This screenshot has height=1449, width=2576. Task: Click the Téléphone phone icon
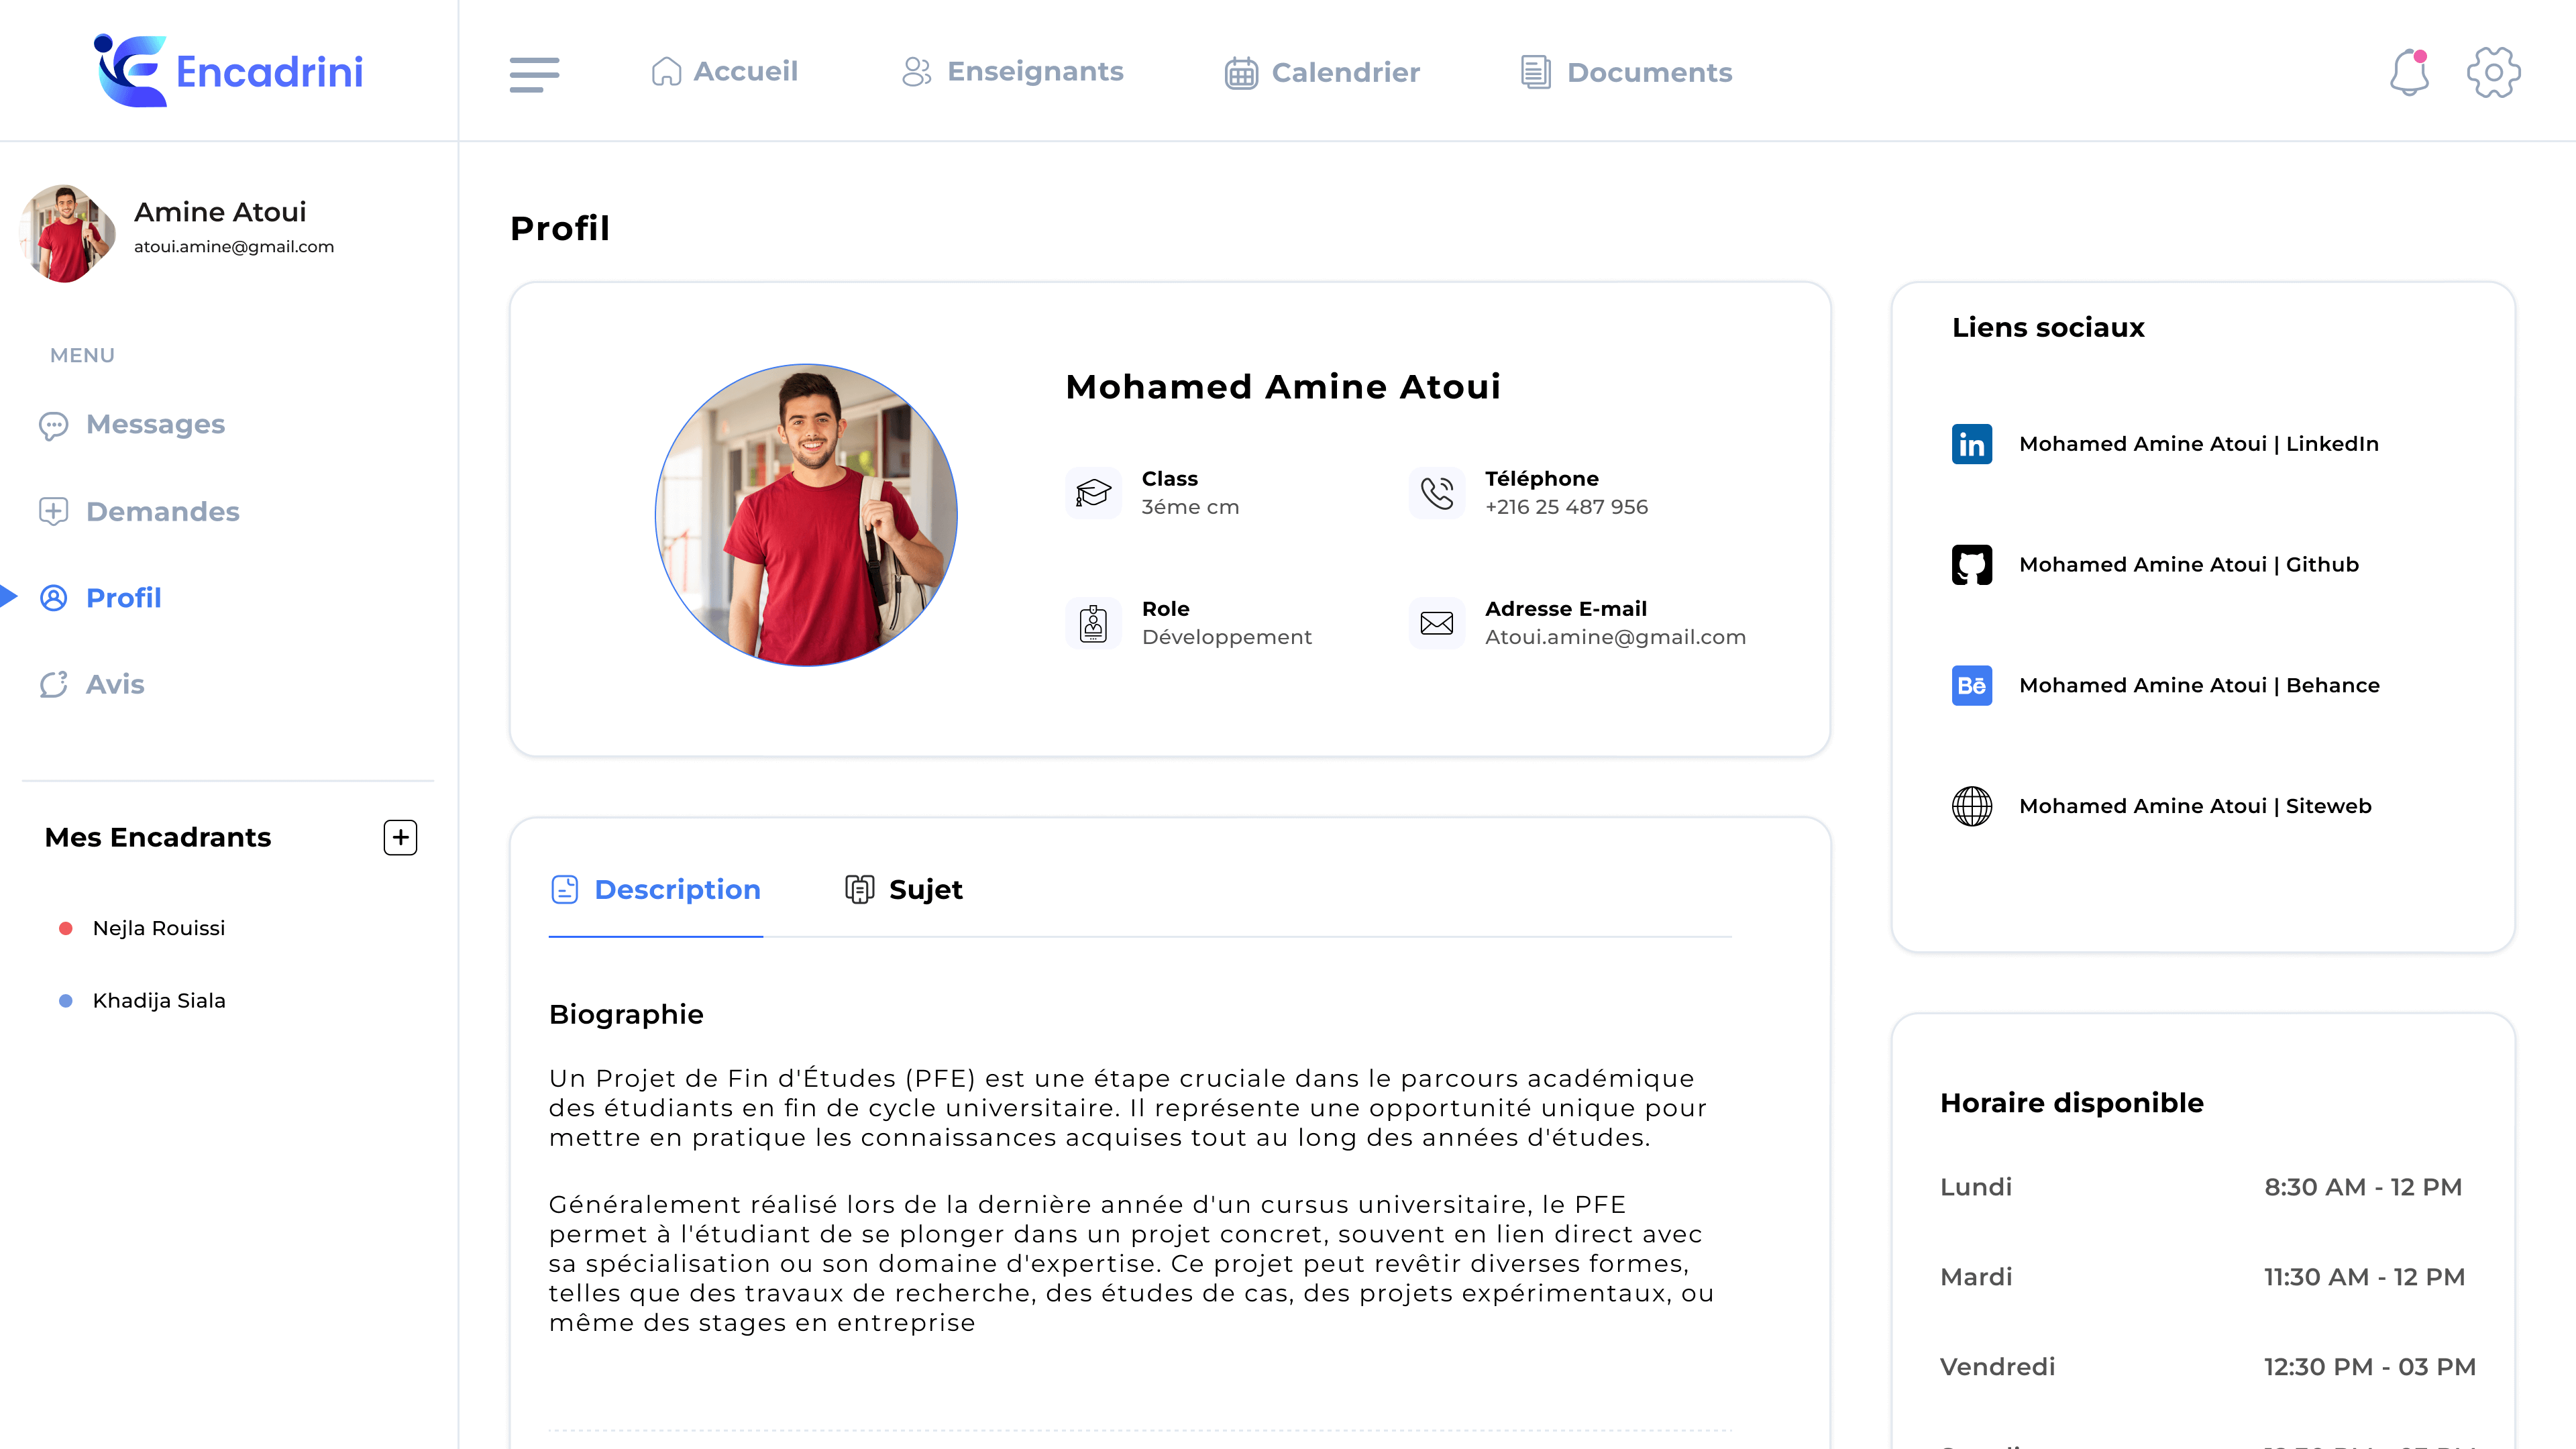coord(1436,492)
